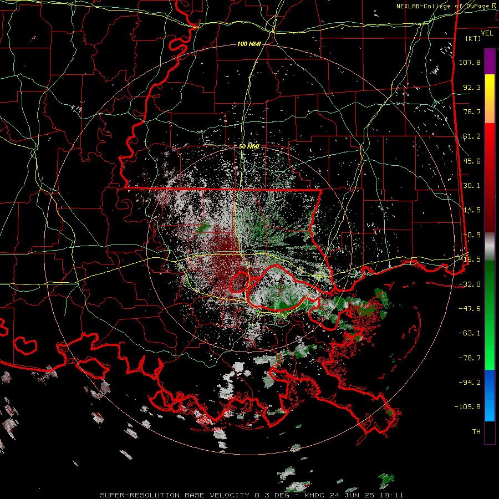Viewport: 499px width, 499px height.
Task: Click the 92.3 velocity scale value
Action: coord(472,87)
